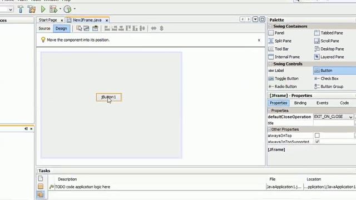Collapse the Swing Containers category
Viewport: 356px width, 200px height.
tap(270, 27)
